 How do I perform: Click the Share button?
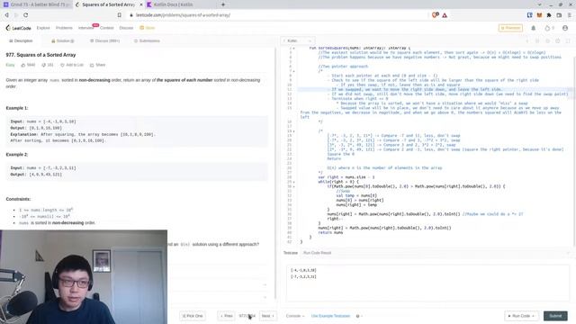point(98,65)
